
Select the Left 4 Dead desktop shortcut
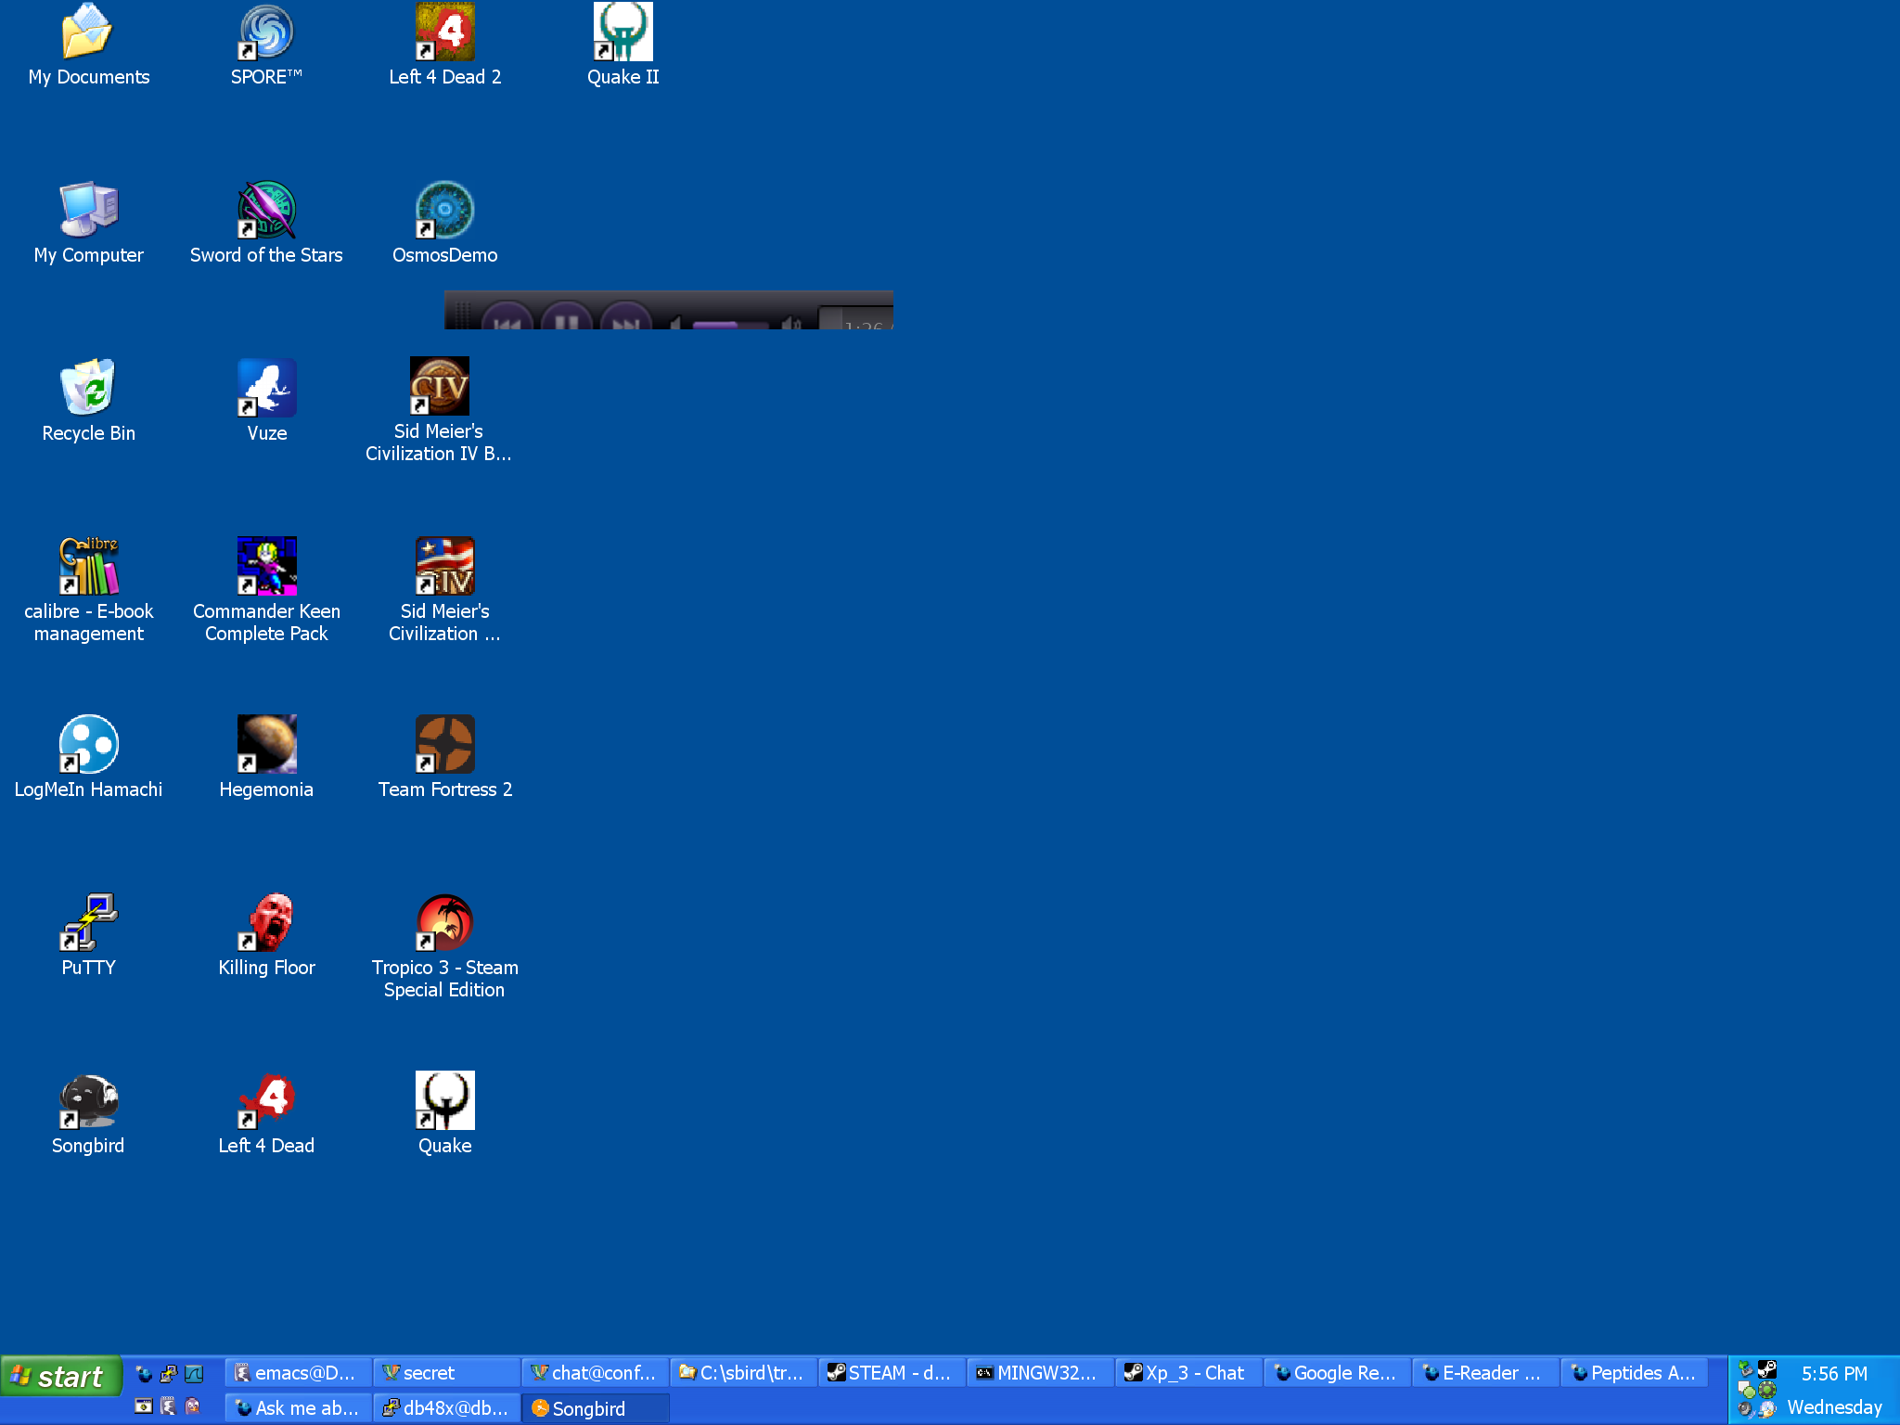266,1114
